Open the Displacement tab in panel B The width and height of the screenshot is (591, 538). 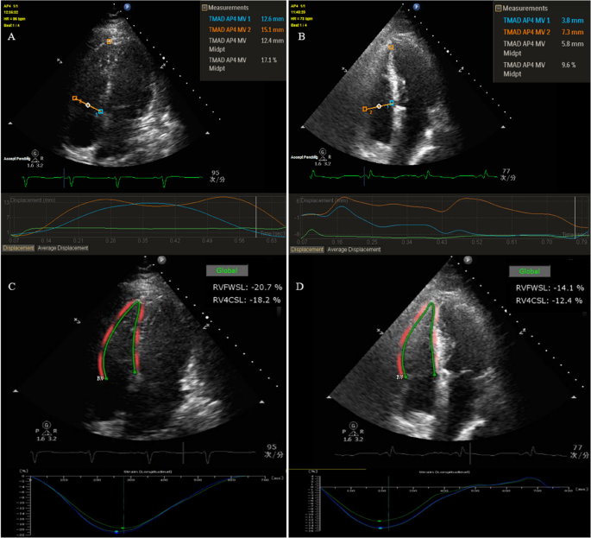(x=307, y=250)
